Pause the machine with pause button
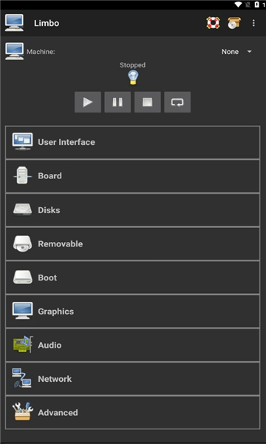 pyautogui.click(x=117, y=102)
